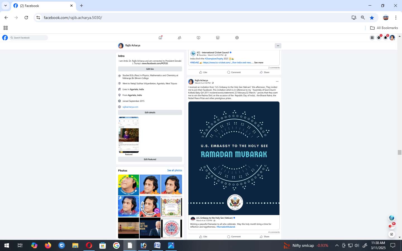Open tab search dropdown arrow
402x251 pixels.
point(6,6)
